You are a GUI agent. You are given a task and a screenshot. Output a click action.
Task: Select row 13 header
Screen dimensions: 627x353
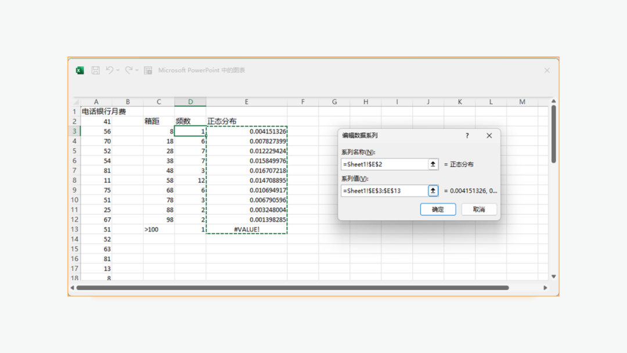74,229
